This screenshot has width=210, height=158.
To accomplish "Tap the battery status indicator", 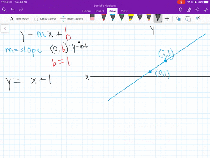I will [x=203, y=2].
